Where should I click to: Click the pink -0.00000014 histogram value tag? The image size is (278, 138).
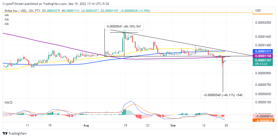pyautogui.click(x=264, y=116)
